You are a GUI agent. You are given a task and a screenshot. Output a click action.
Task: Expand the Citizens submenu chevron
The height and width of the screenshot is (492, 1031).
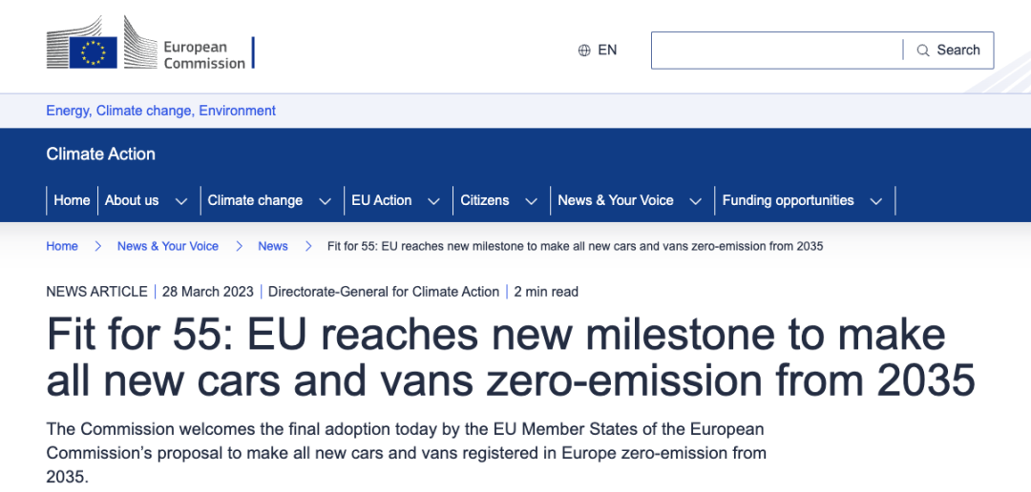[x=531, y=201]
